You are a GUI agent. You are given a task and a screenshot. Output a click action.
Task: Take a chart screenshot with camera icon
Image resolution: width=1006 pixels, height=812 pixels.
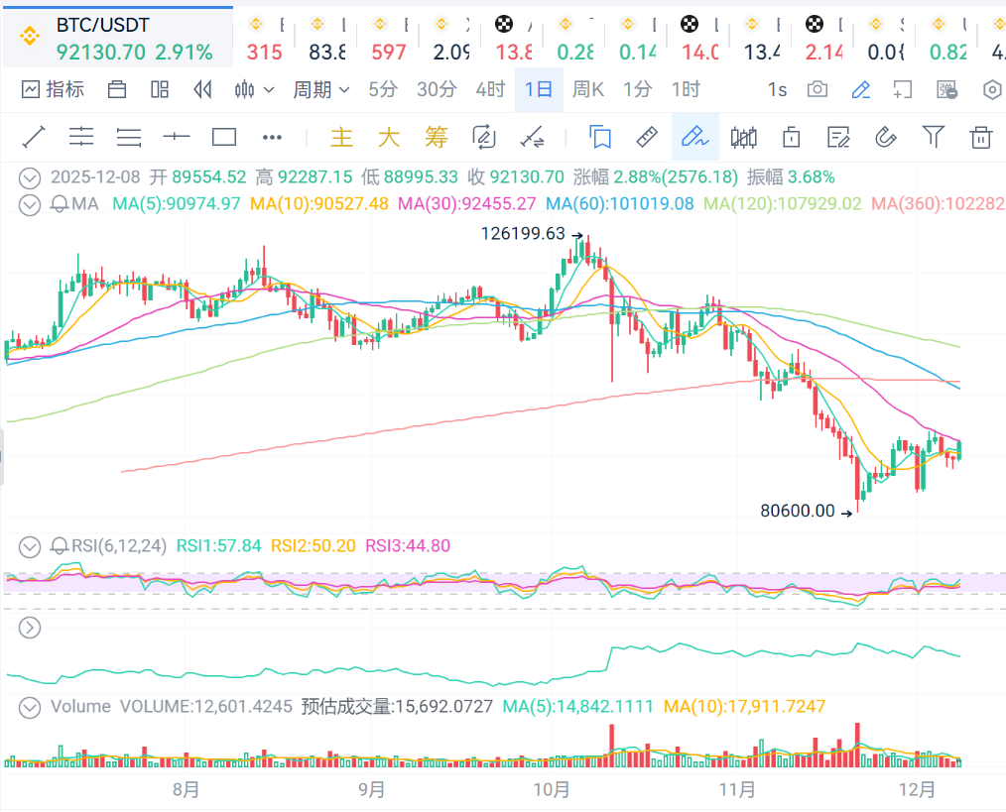point(817,90)
